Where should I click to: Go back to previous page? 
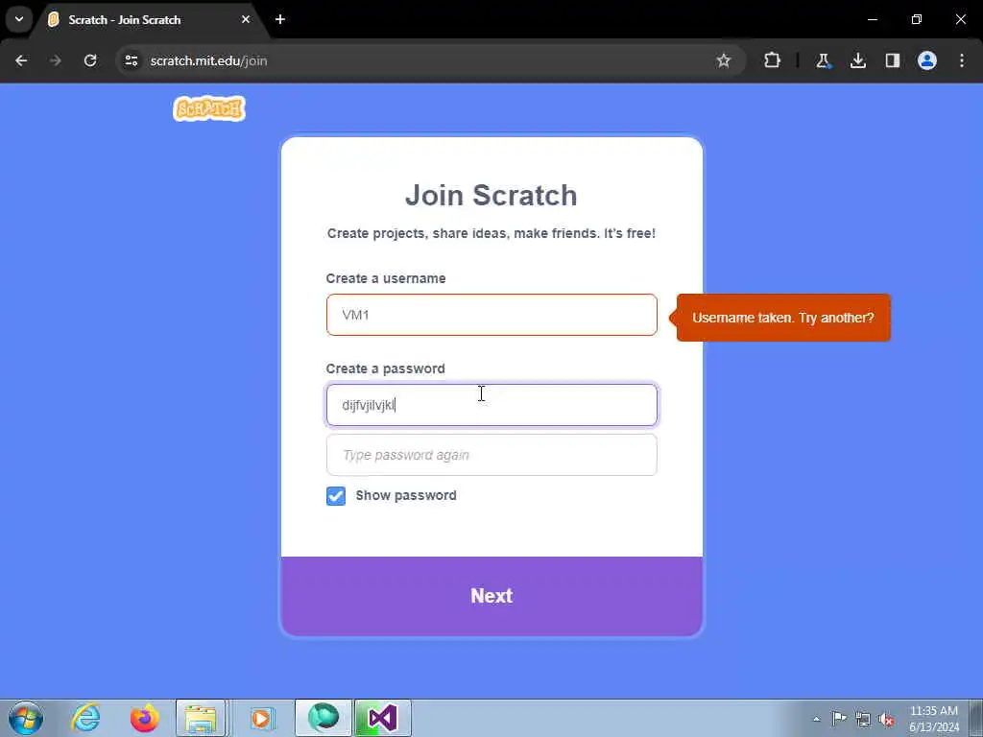pyautogui.click(x=21, y=60)
